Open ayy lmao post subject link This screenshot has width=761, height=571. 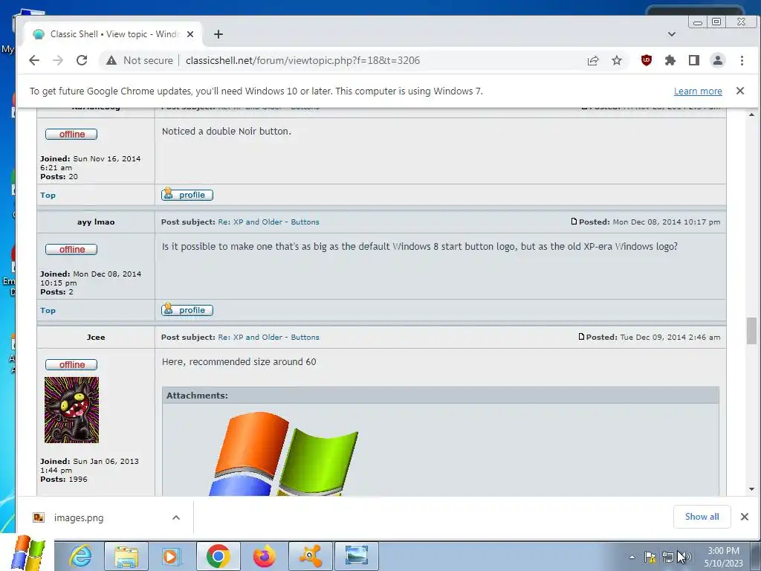(x=268, y=222)
